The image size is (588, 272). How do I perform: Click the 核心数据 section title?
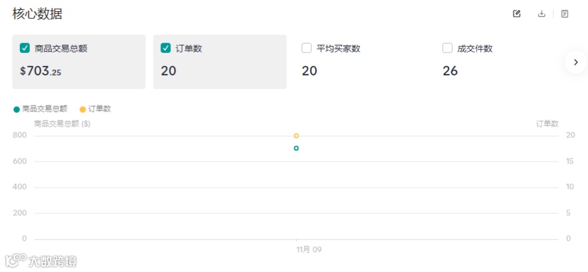[37, 14]
